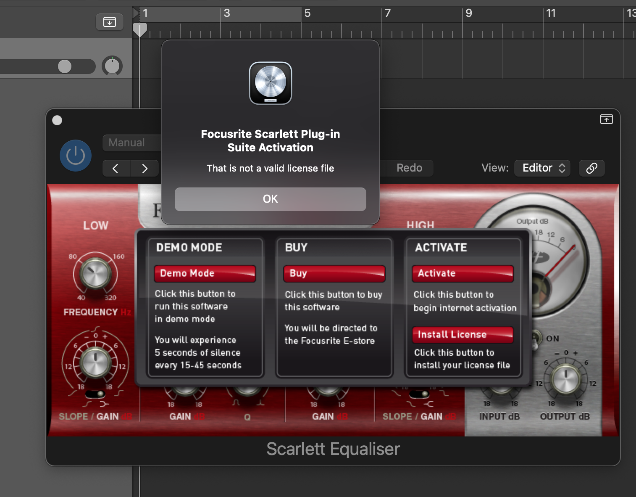Click the Install License button
This screenshot has height=497, width=636.
tap(463, 335)
